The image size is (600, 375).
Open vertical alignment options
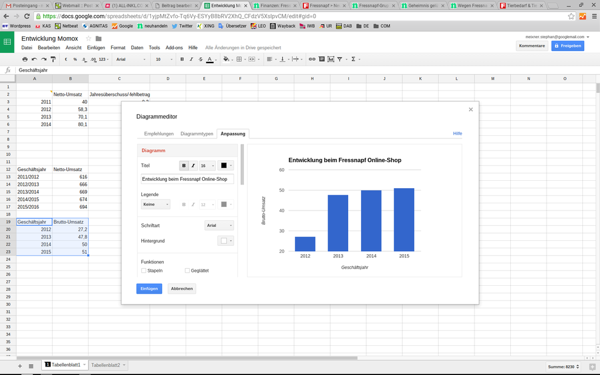click(x=282, y=59)
